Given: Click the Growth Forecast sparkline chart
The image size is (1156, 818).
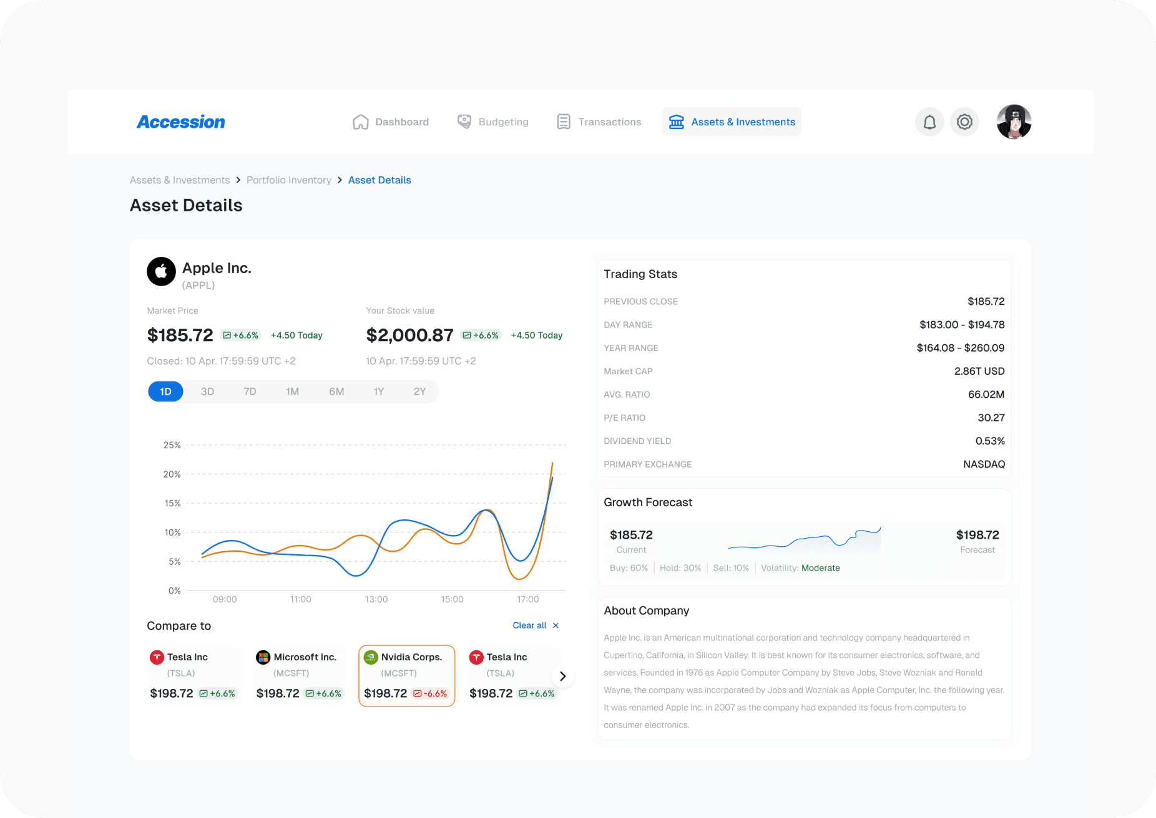Looking at the screenshot, I should [805, 541].
